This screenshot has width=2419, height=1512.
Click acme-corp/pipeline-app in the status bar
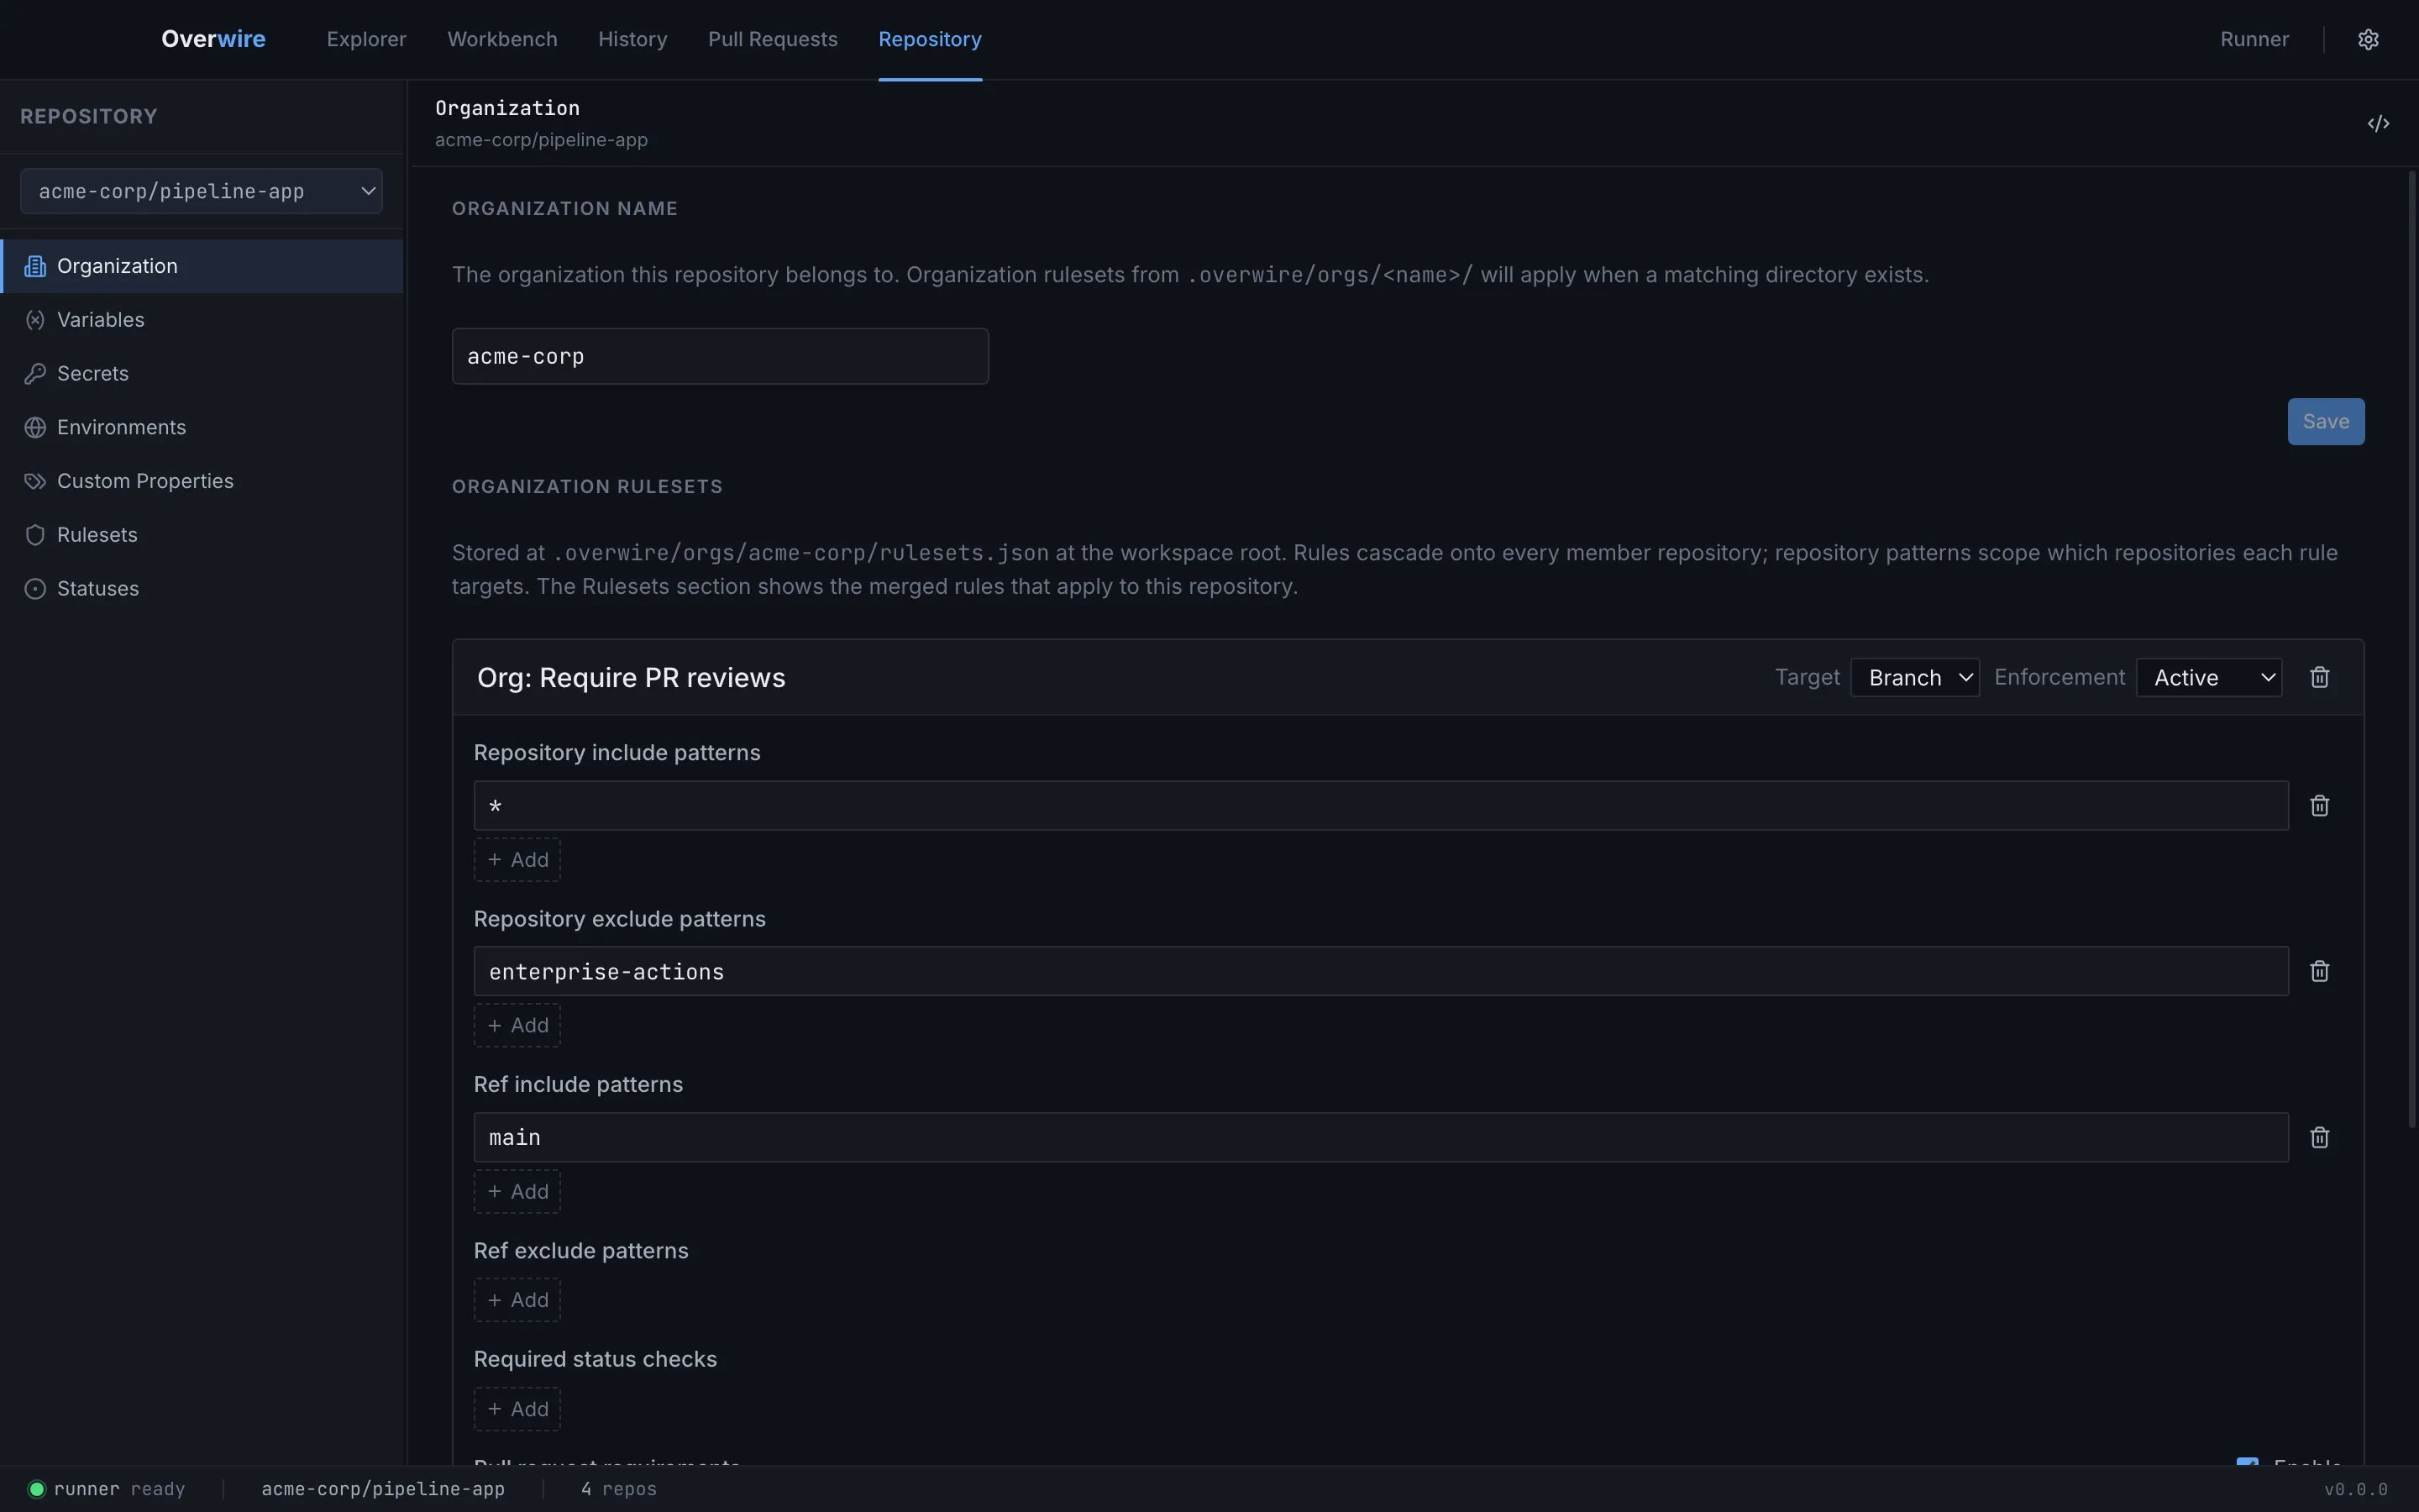(383, 1489)
